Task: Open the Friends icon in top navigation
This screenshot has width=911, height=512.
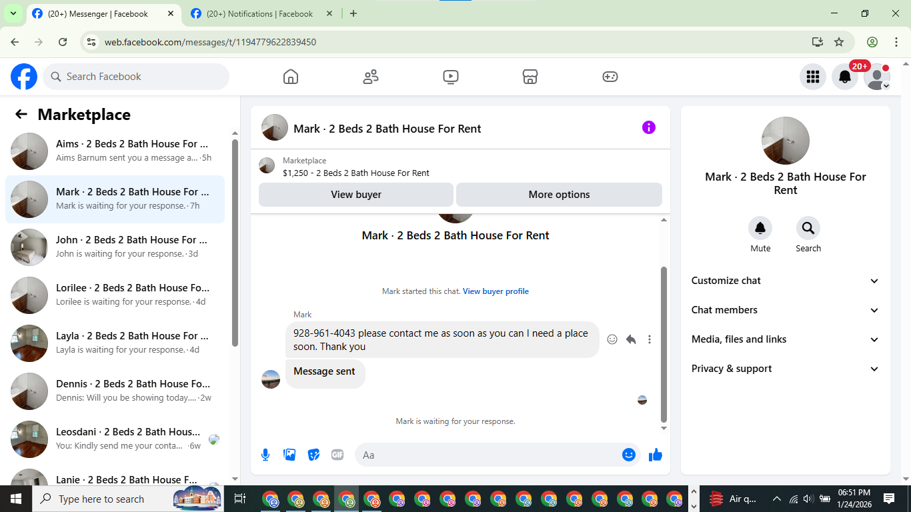Action: click(371, 77)
